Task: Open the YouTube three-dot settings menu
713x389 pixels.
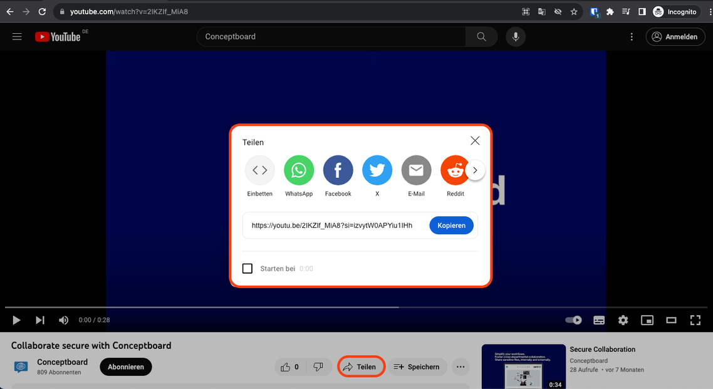Action: pos(632,37)
